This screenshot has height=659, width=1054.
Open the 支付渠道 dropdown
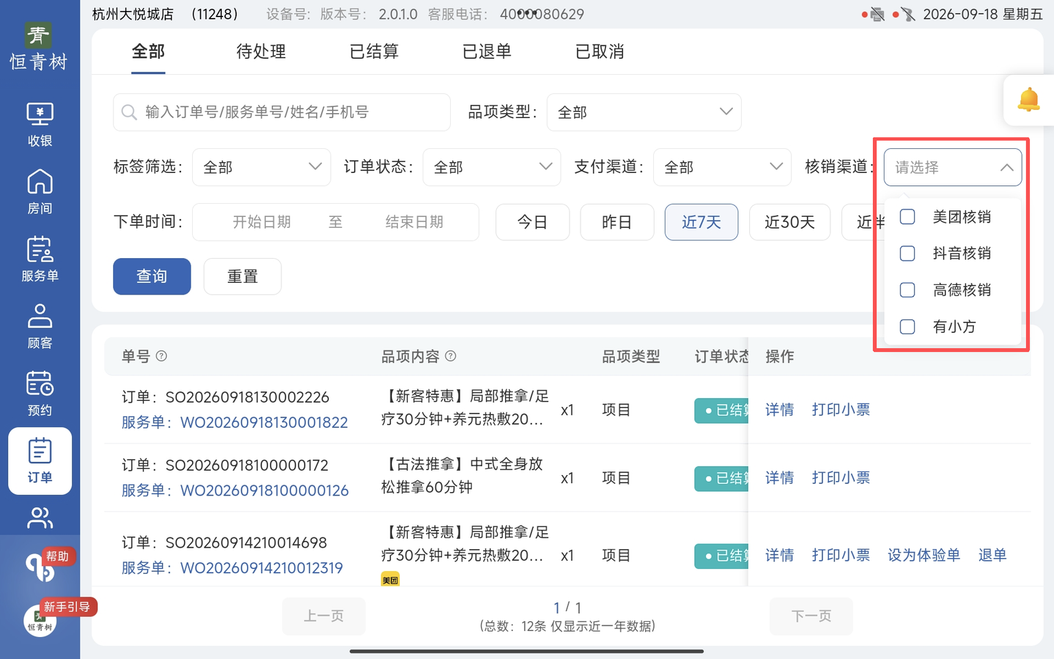coord(723,167)
